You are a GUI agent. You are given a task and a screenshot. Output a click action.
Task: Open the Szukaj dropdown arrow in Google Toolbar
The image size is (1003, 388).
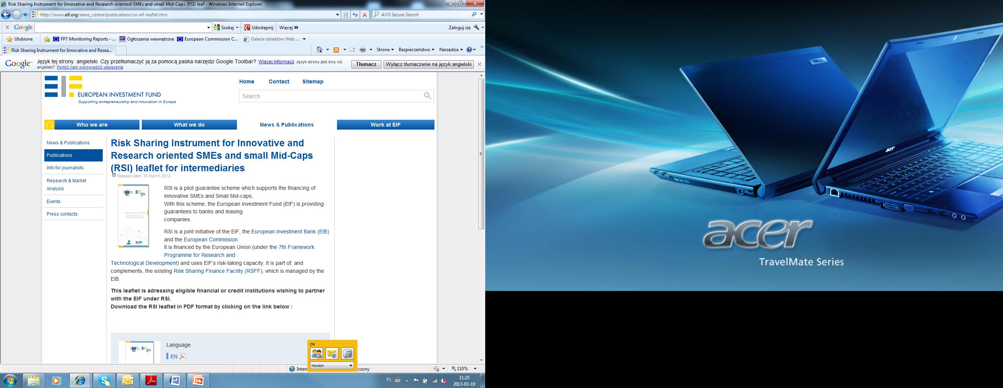237,28
